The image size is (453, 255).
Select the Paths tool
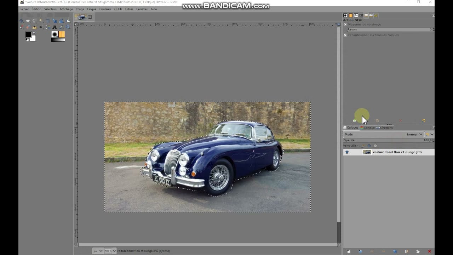[47, 27]
